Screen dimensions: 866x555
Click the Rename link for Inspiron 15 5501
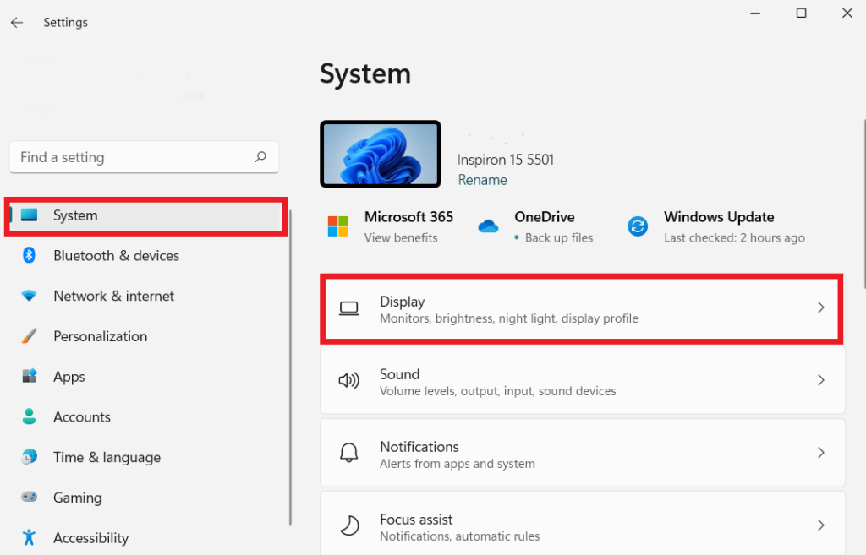coord(482,179)
